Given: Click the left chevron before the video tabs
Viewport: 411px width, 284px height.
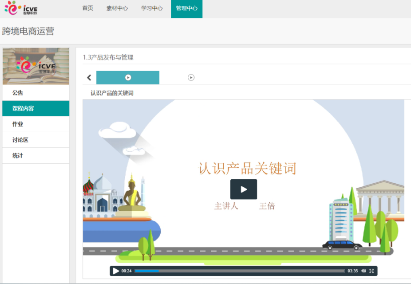Looking at the screenshot, I should pos(89,78).
